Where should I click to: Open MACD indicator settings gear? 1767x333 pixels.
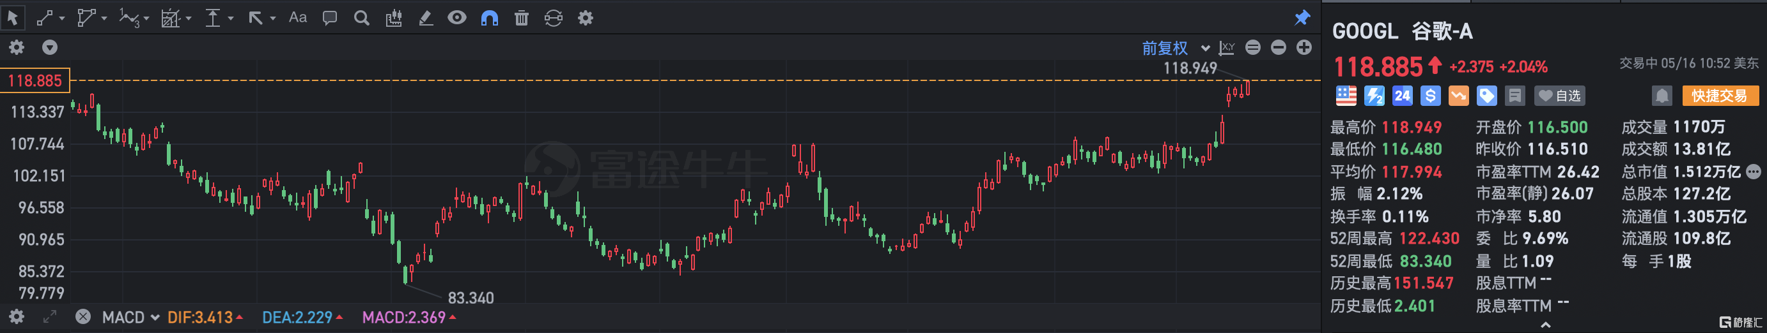click(17, 316)
